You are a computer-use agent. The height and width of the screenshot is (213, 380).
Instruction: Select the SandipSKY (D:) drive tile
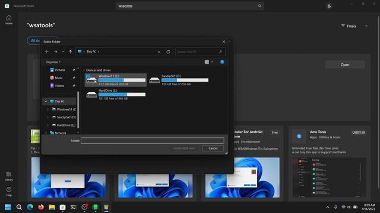click(x=179, y=80)
